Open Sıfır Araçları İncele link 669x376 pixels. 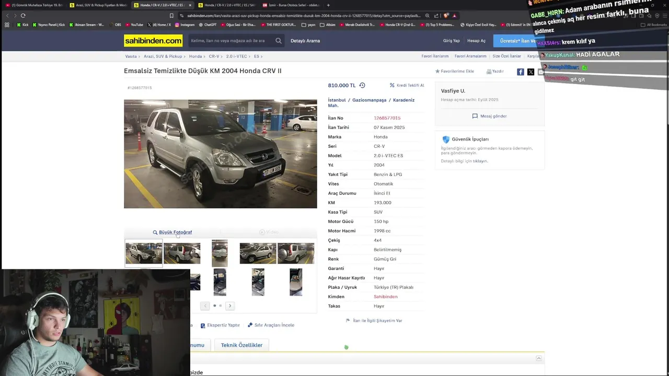pyautogui.click(x=271, y=325)
